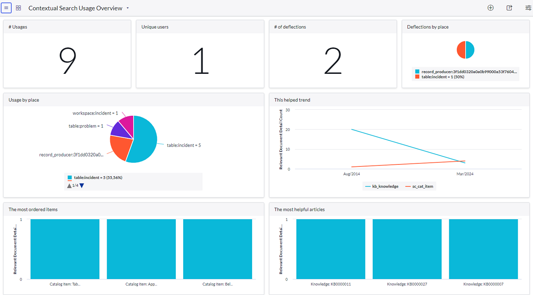
Task: Expand the Contextual Search Usage Overview dropdown
Action: pyautogui.click(x=128, y=8)
